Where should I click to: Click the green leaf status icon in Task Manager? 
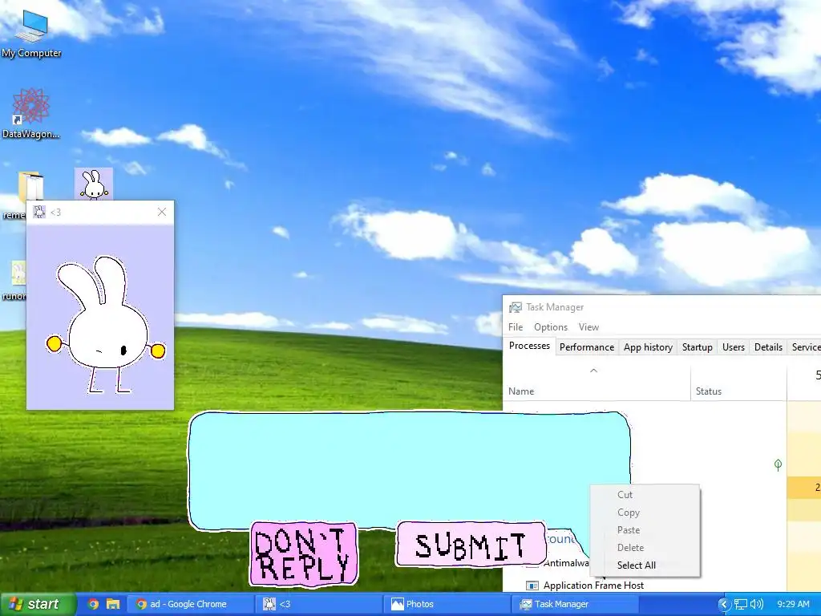[778, 464]
